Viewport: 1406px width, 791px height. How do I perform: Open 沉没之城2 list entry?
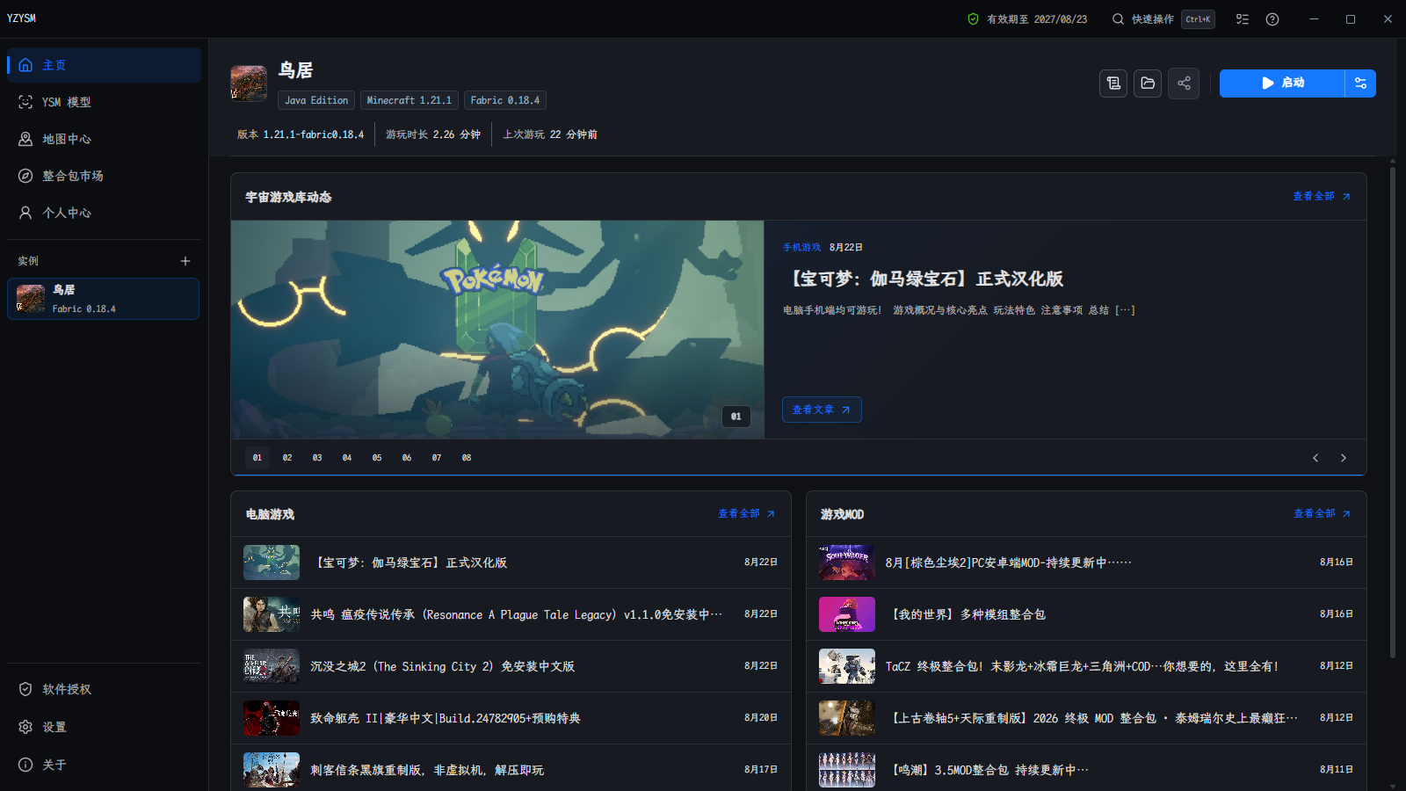(511, 666)
